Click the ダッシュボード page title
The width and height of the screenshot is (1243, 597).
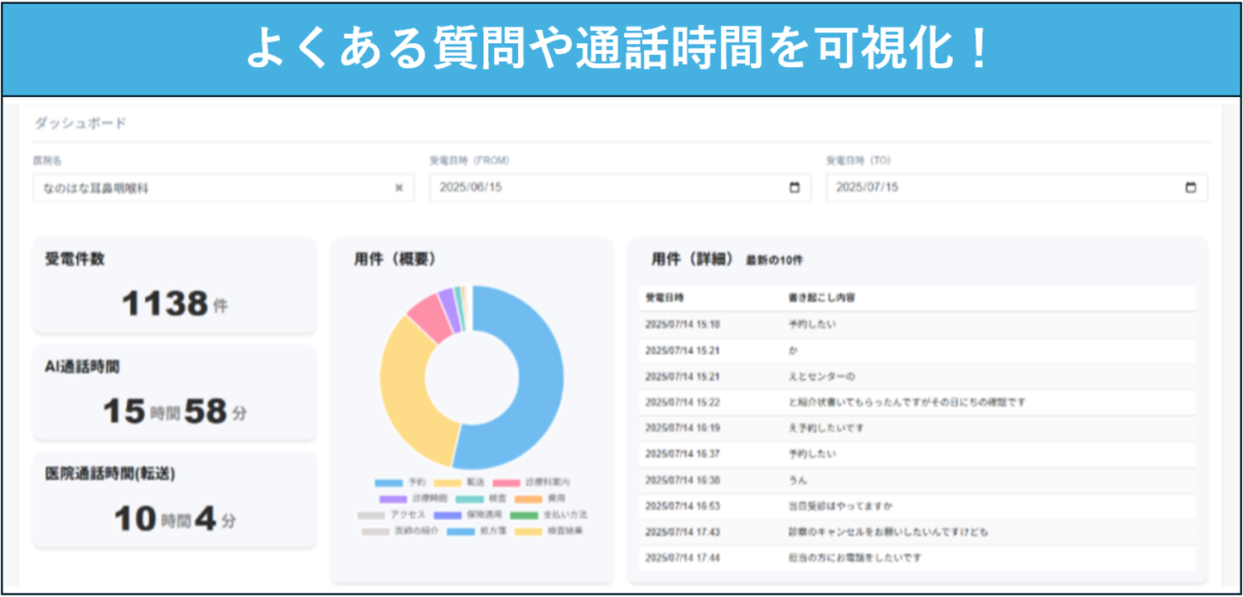tap(80, 123)
